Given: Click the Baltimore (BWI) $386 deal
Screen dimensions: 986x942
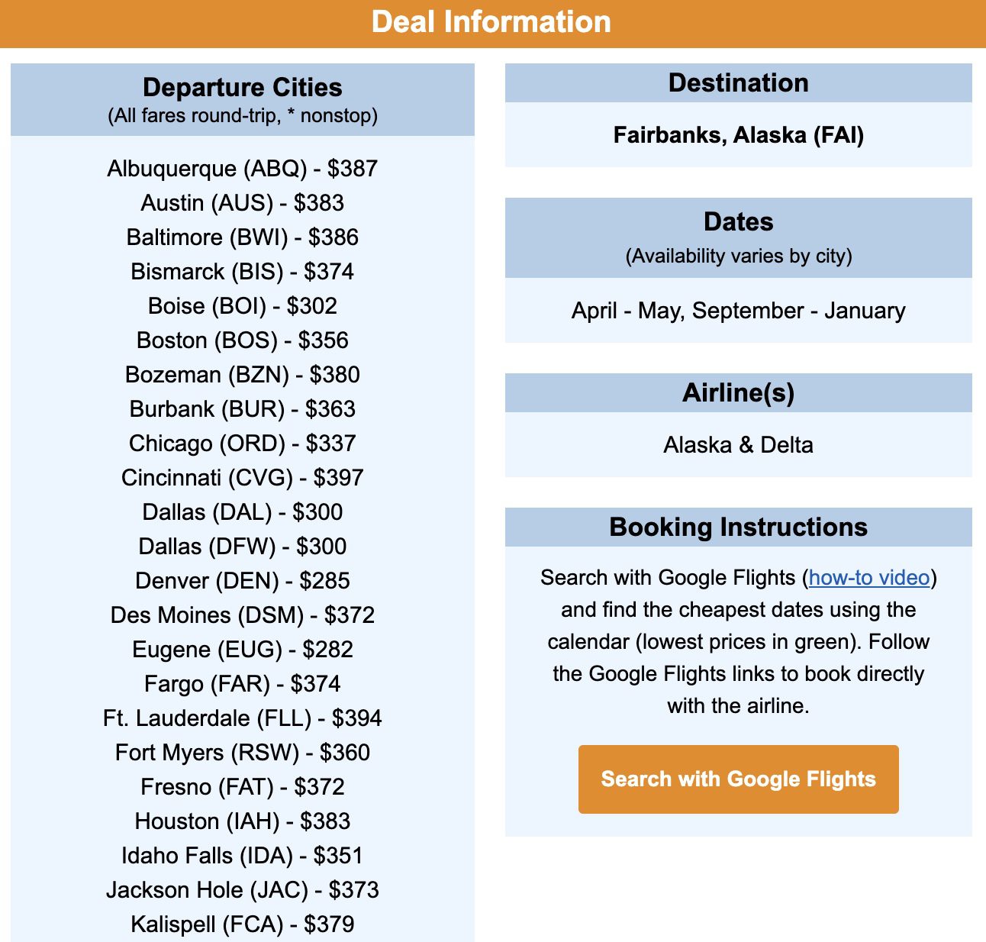Looking at the screenshot, I should click(x=243, y=237).
